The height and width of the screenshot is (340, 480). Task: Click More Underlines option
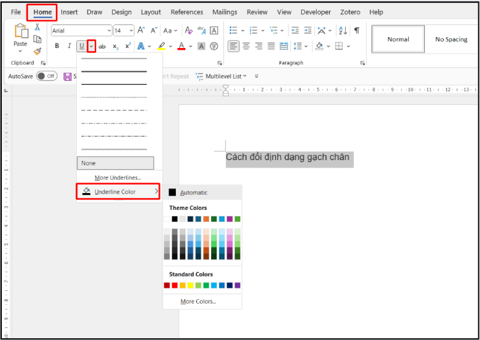118,177
